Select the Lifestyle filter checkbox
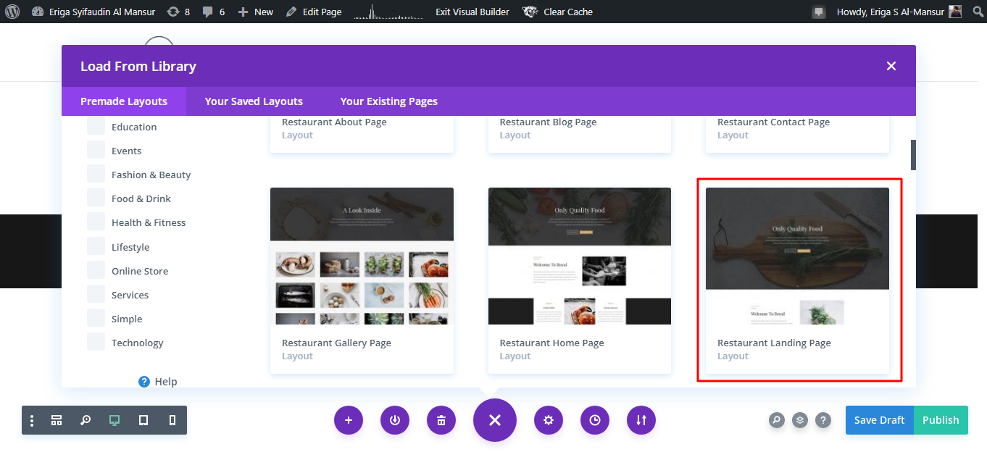 click(x=96, y=246)
